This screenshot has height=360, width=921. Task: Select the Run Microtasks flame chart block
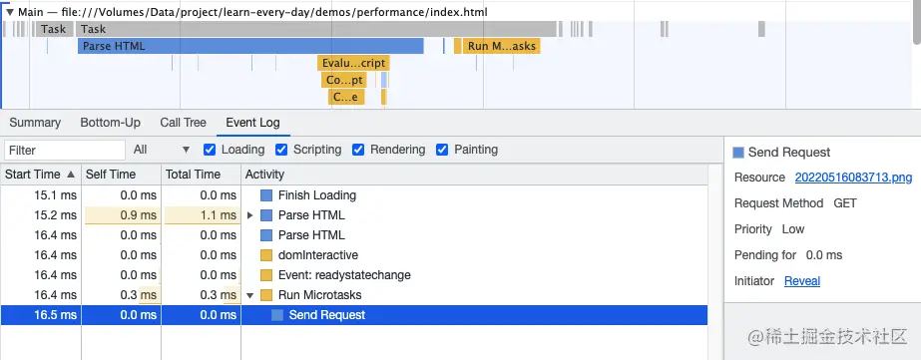click(502, 46)
